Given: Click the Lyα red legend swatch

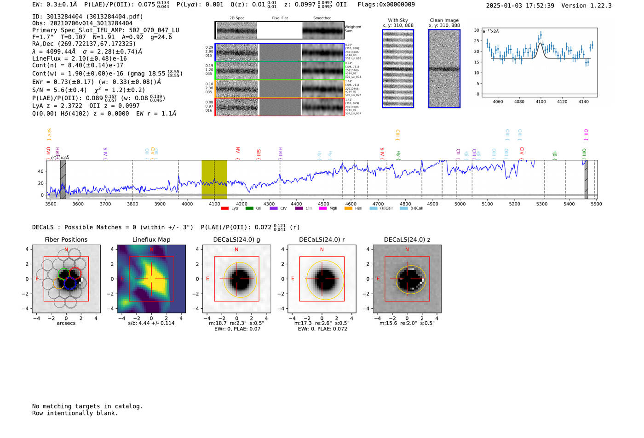Looking at the screenshot, I should point(224,208).
